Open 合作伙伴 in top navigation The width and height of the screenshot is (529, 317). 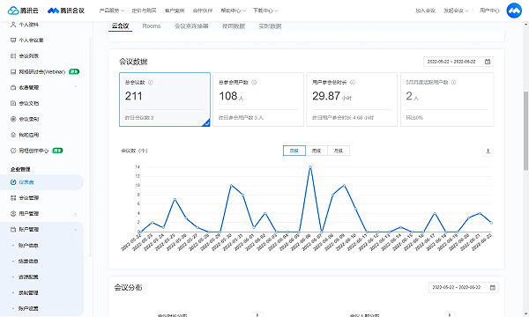click(x=203, y=11)
